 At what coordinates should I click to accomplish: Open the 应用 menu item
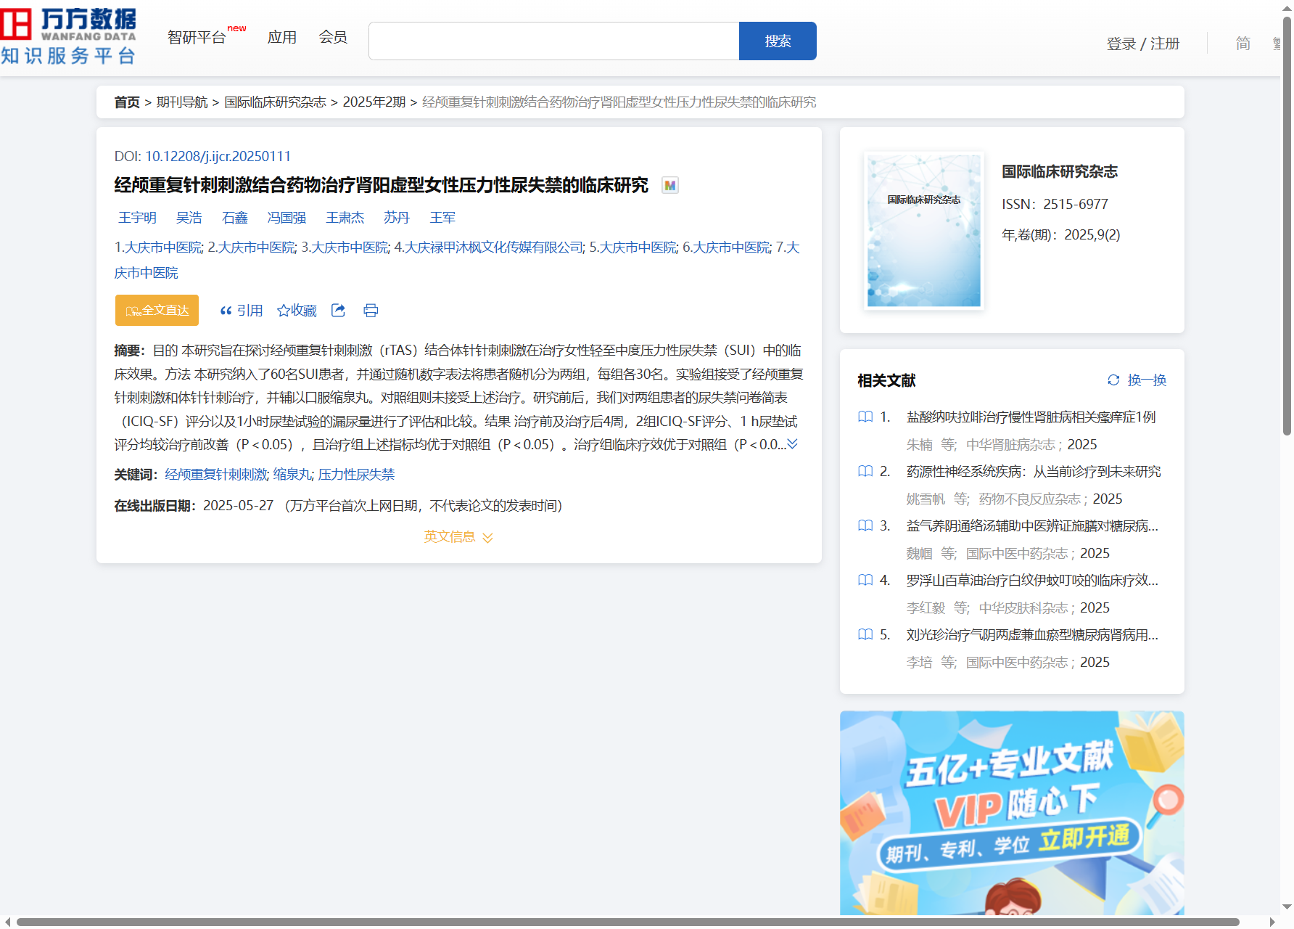click(x=282, y=37)
